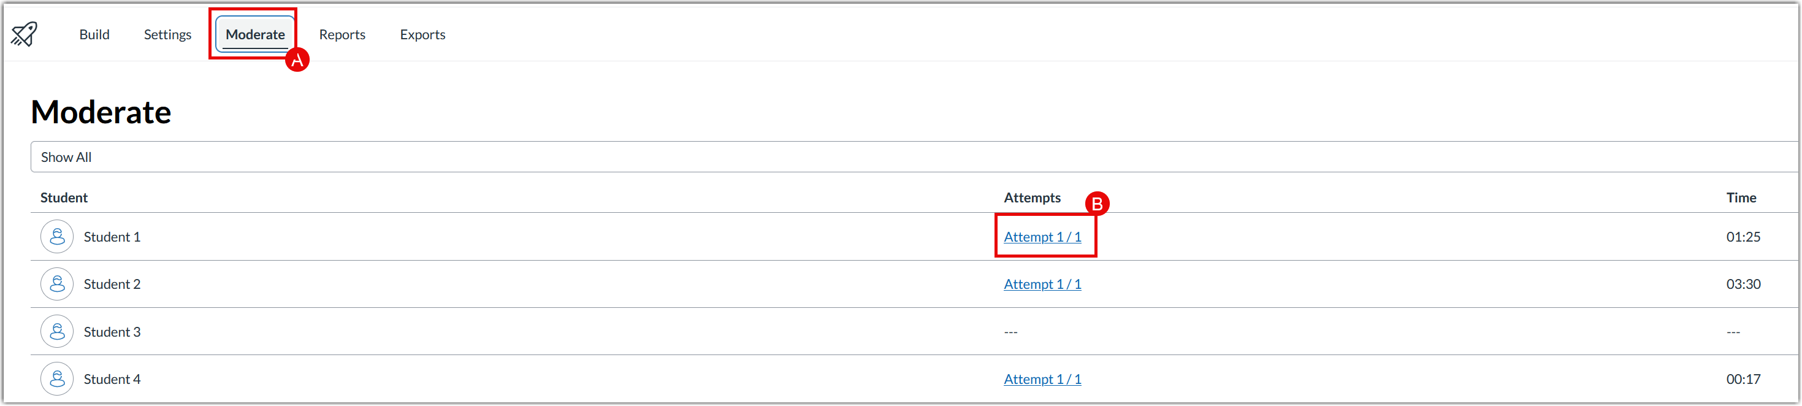1802x406 pixels.
Task: Click the Moderate page heading
Action: pyautogui.click(x=101, y=112)
